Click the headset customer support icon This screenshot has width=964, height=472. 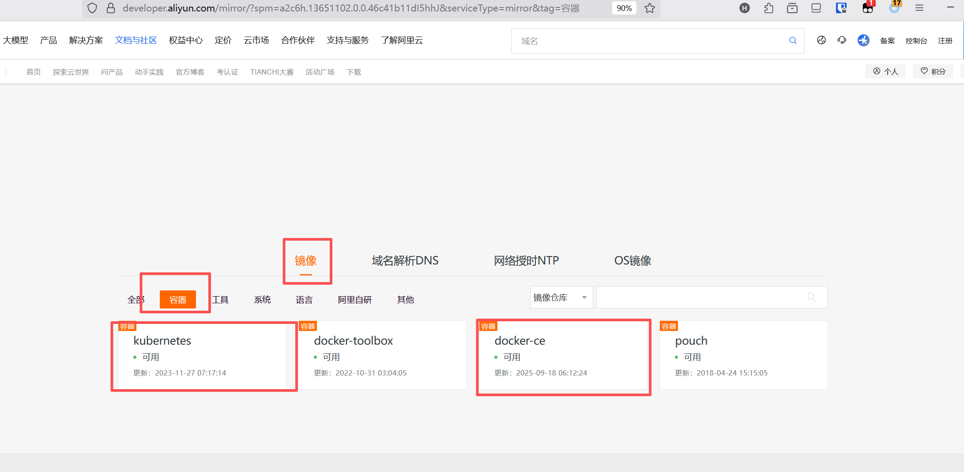click(x=842, y=40)
